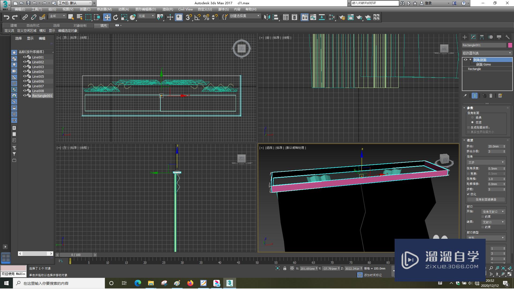This screenshot has width=514, height=289.
Task: Open the Utilities command panel tab
Action: (x=508, y=37)
